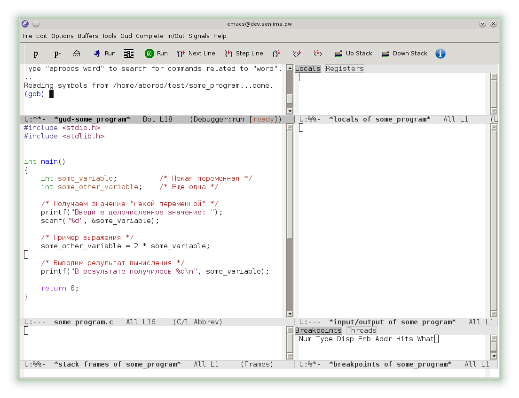Go Down Stack in the toolbar
This screenshot has height=398, width=519.
pos(404,54)
